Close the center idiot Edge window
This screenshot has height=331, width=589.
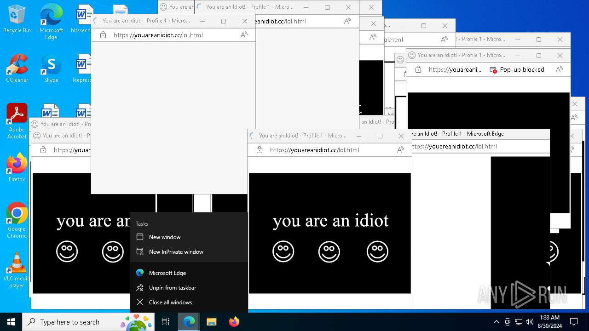click(401, 136)
